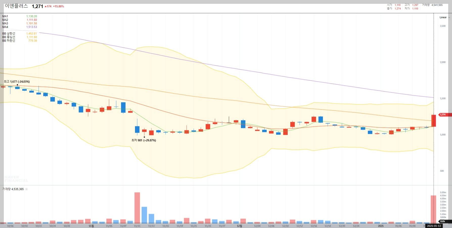Click the BB 상한선 legend entry
This screenshot has width=452, height=228.
pos(19,33)
